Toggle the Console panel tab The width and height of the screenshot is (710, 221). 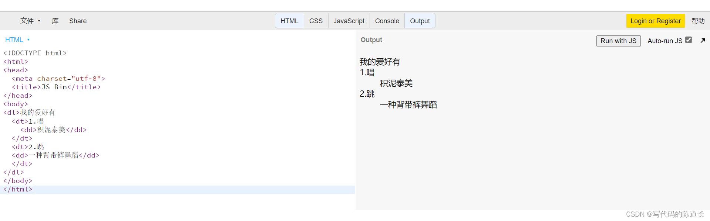point(387,21)
